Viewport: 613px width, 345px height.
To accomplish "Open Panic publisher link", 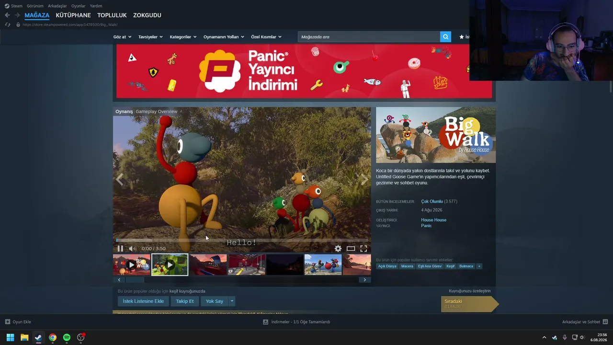I will tap(426, 226).
